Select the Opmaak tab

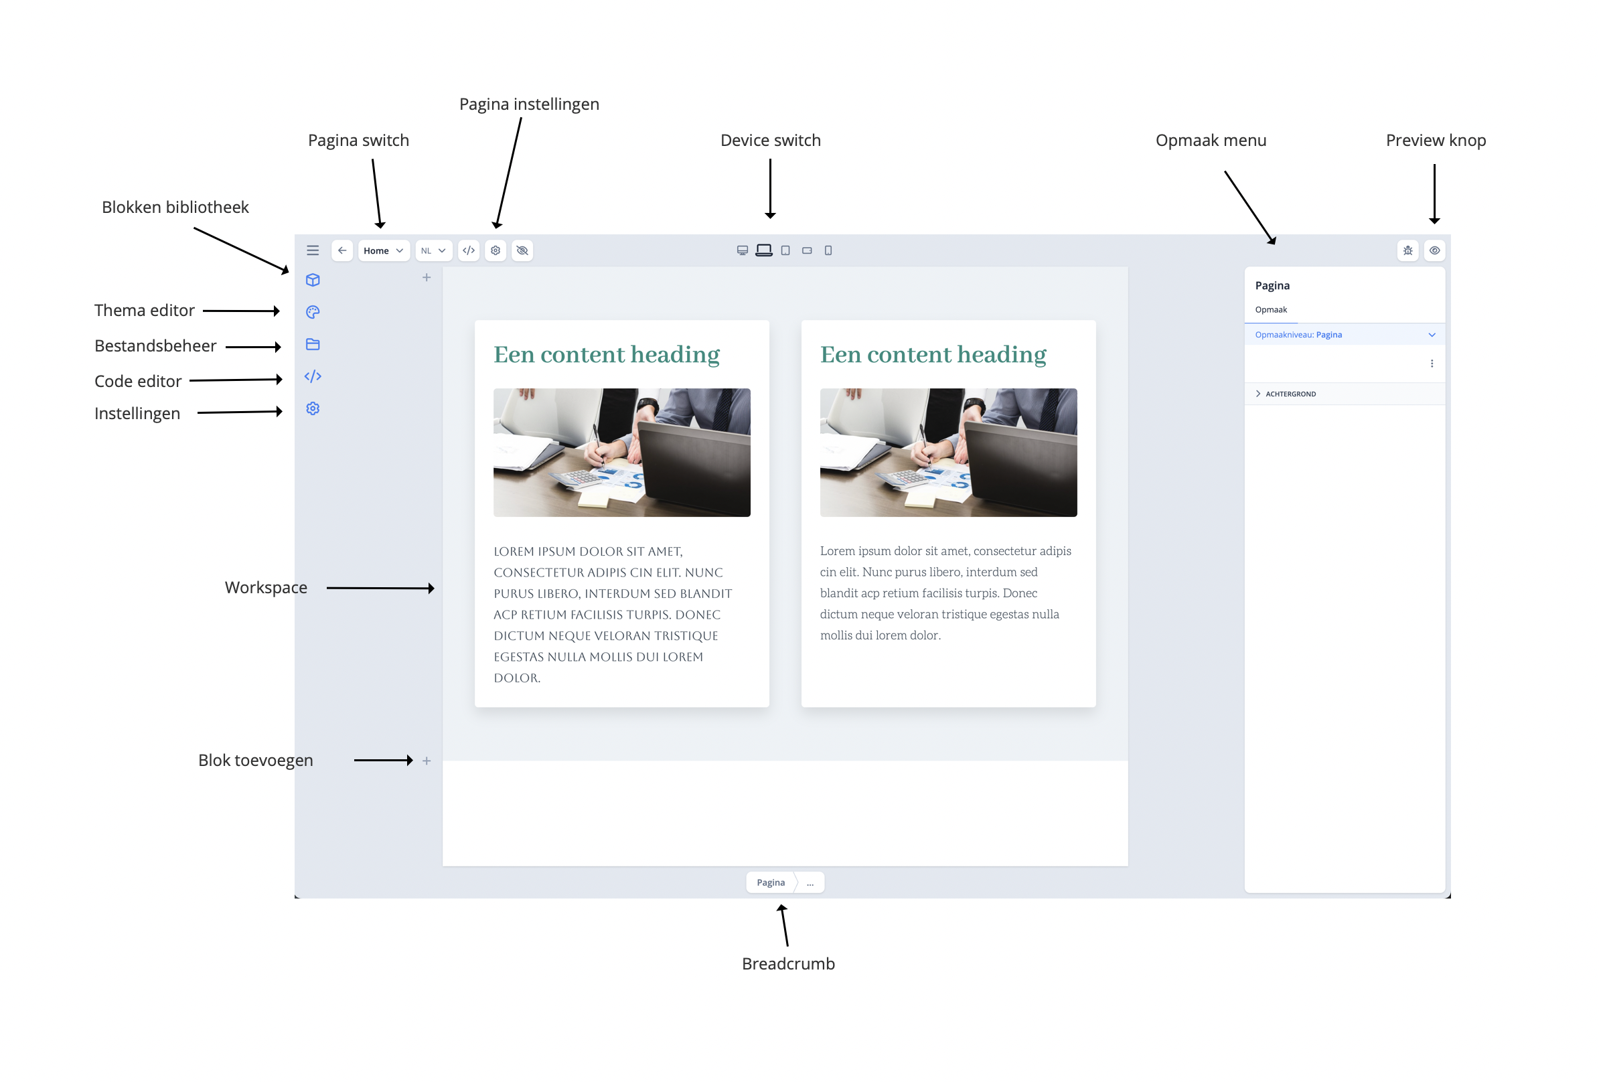tap(1271, 309)
